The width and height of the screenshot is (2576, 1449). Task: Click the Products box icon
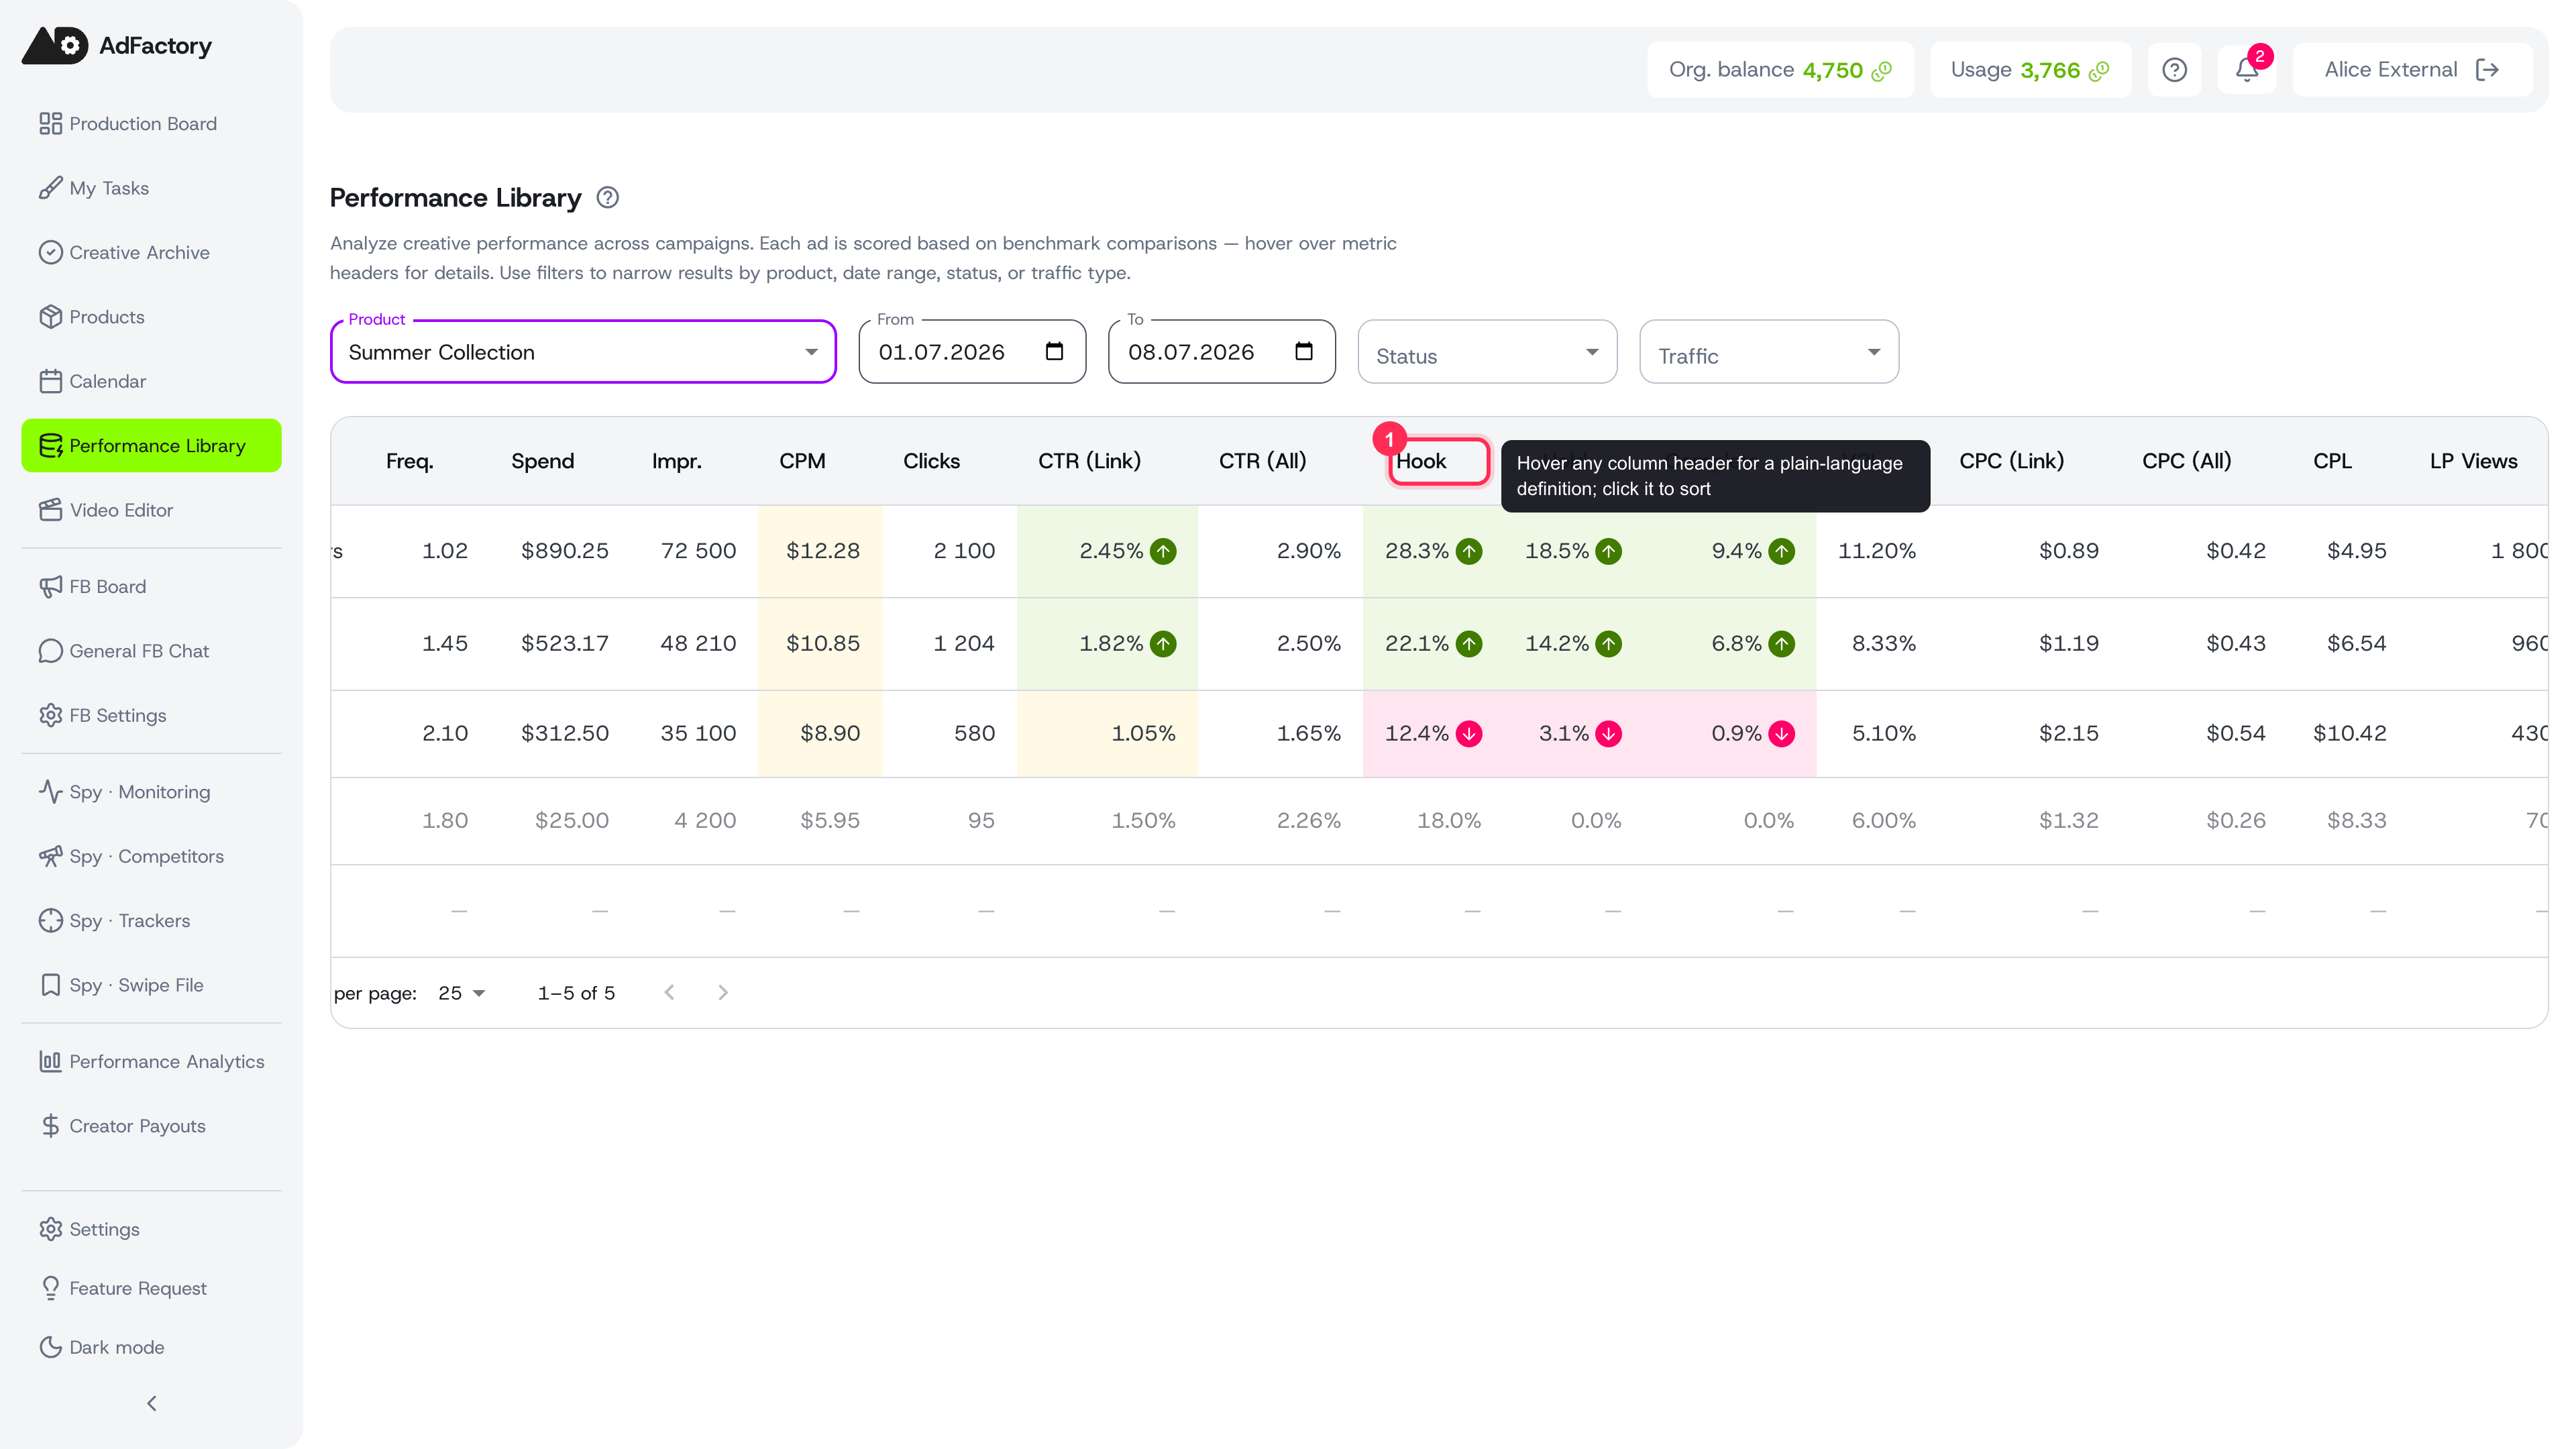pyautogui.click(x=50, y=316)
